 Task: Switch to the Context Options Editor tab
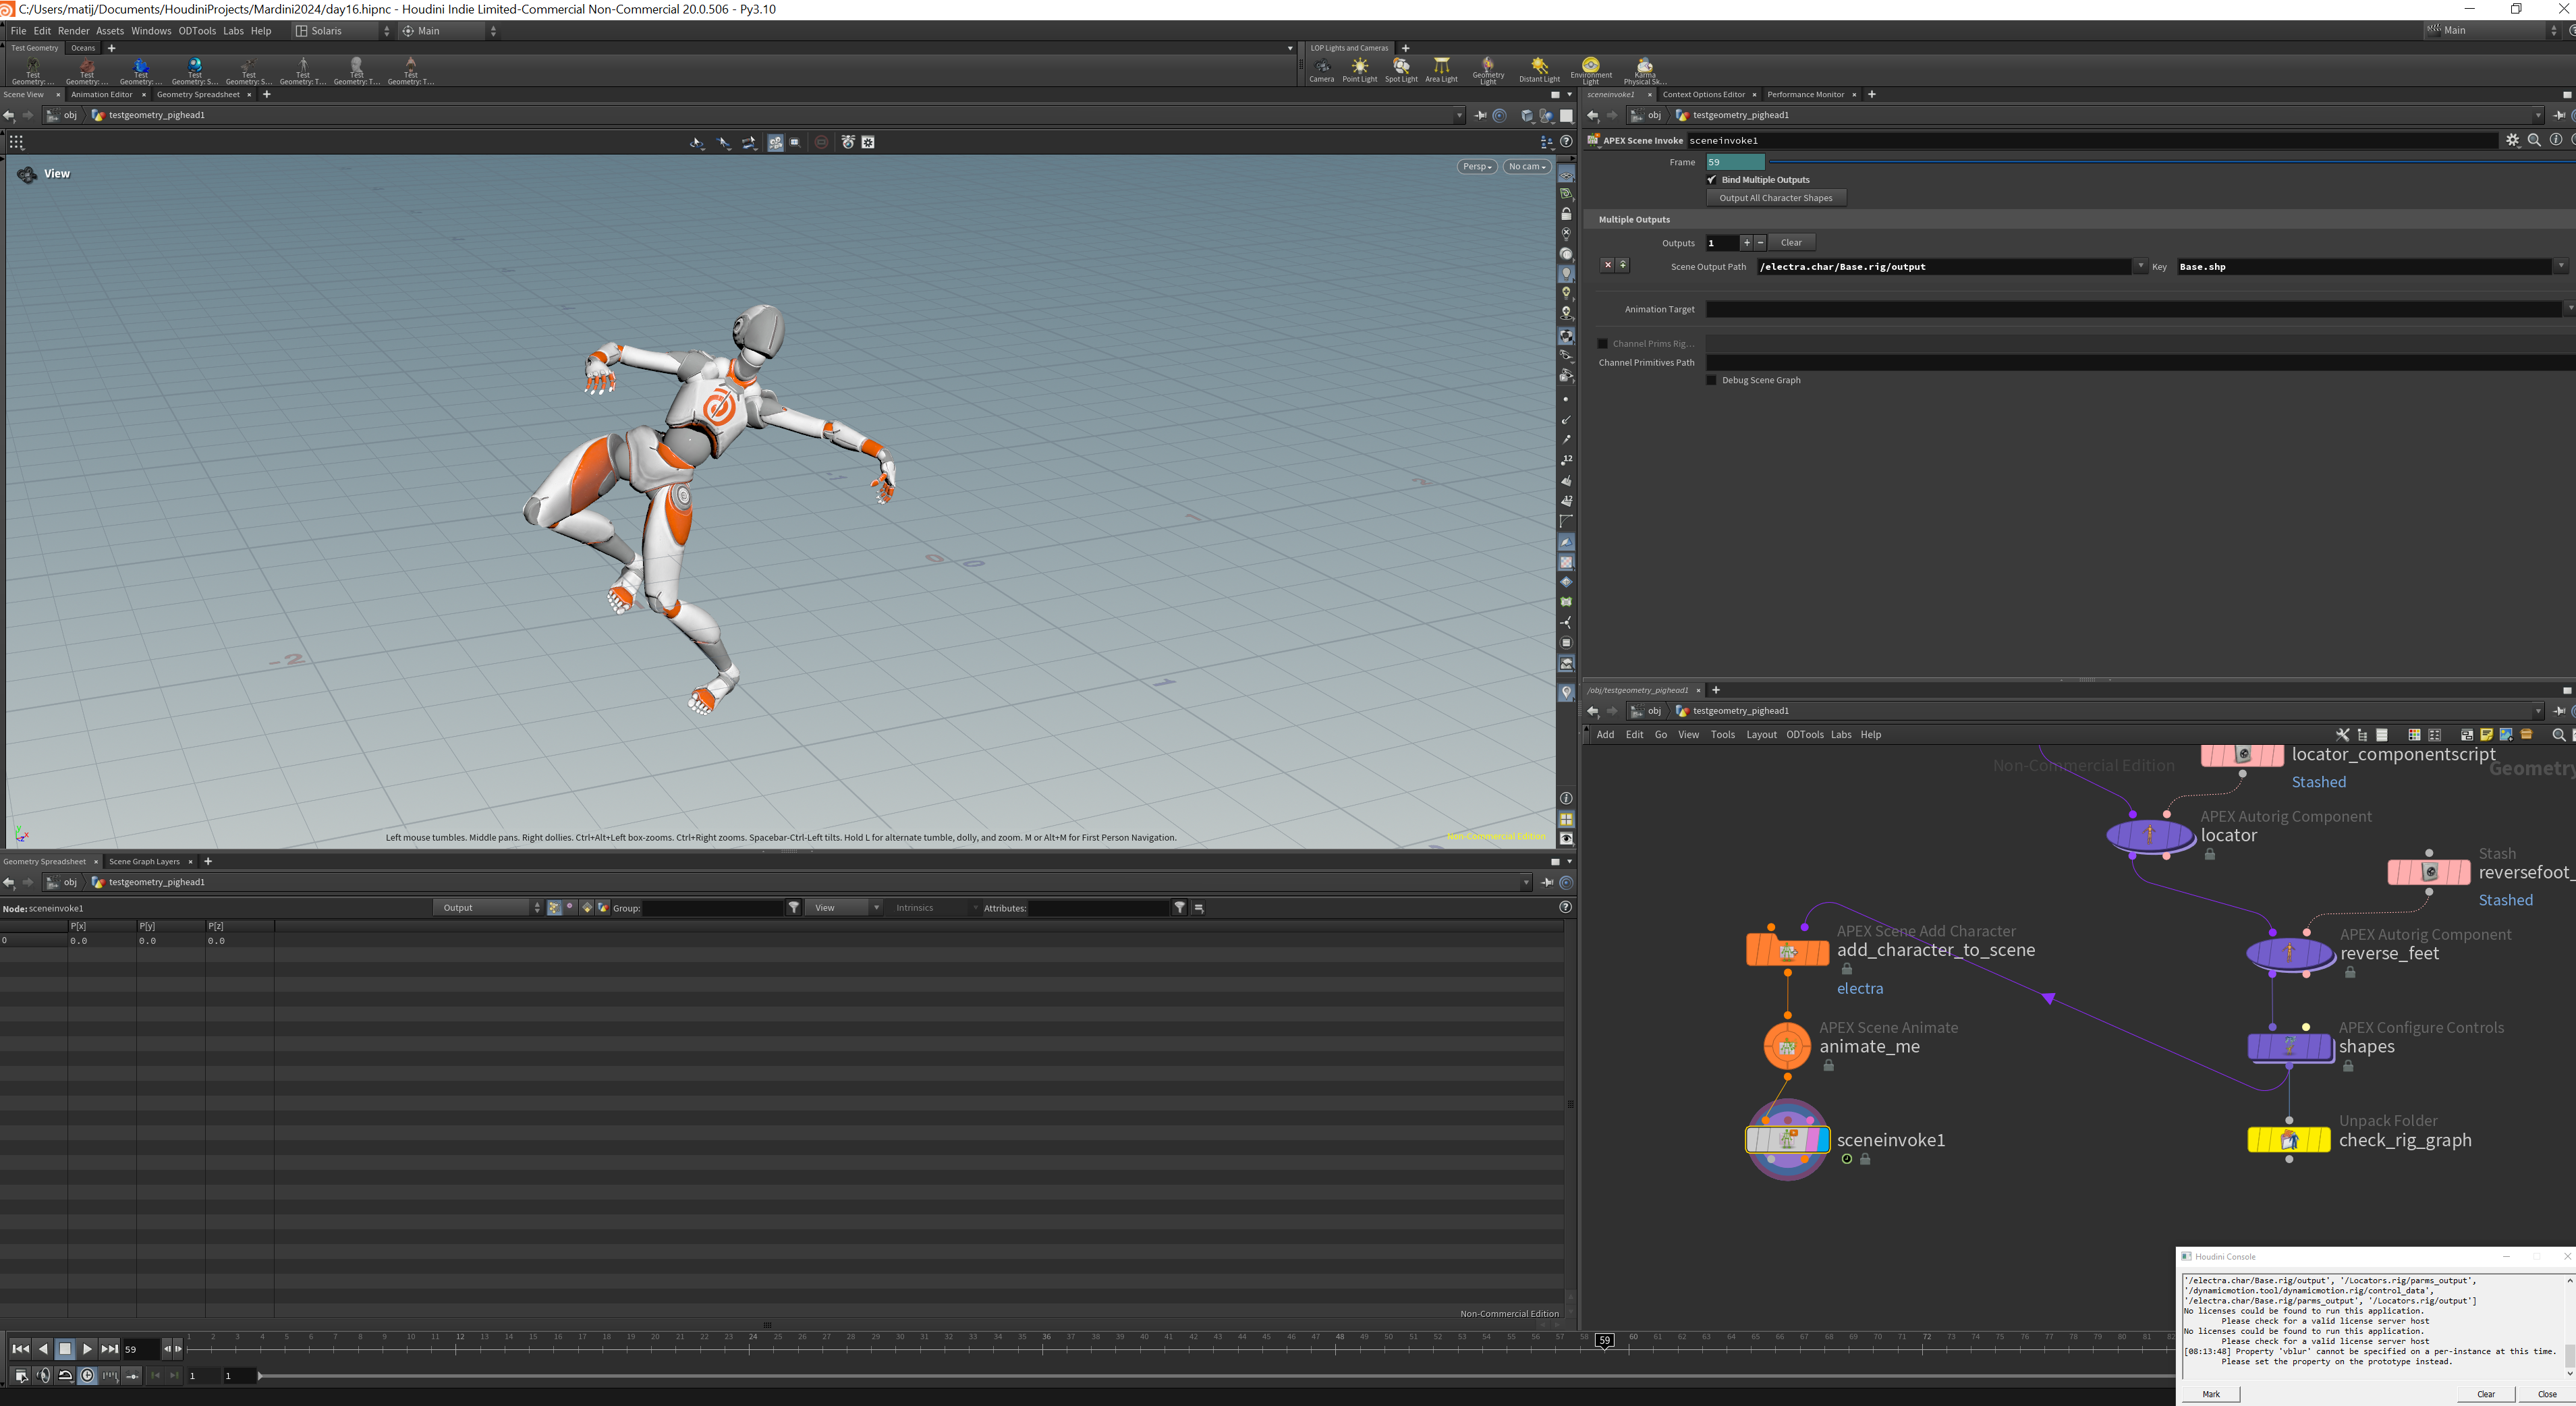(1704, 95)
